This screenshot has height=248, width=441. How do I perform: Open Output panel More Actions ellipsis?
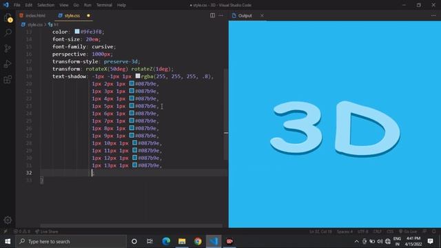[x=433, y=15]
